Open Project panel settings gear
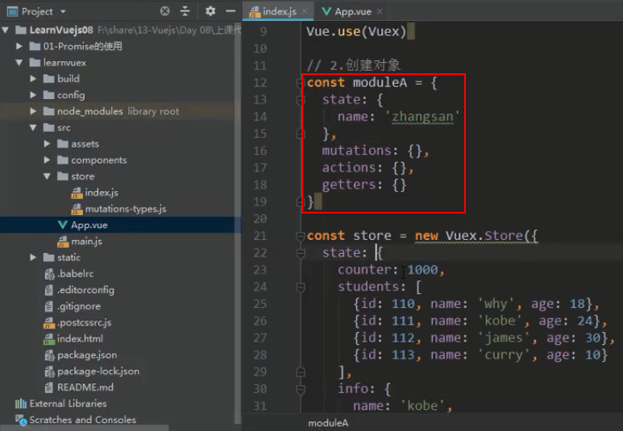Image resolution: width=623 pixels, height=431 pixels. (x=210, y=11)
